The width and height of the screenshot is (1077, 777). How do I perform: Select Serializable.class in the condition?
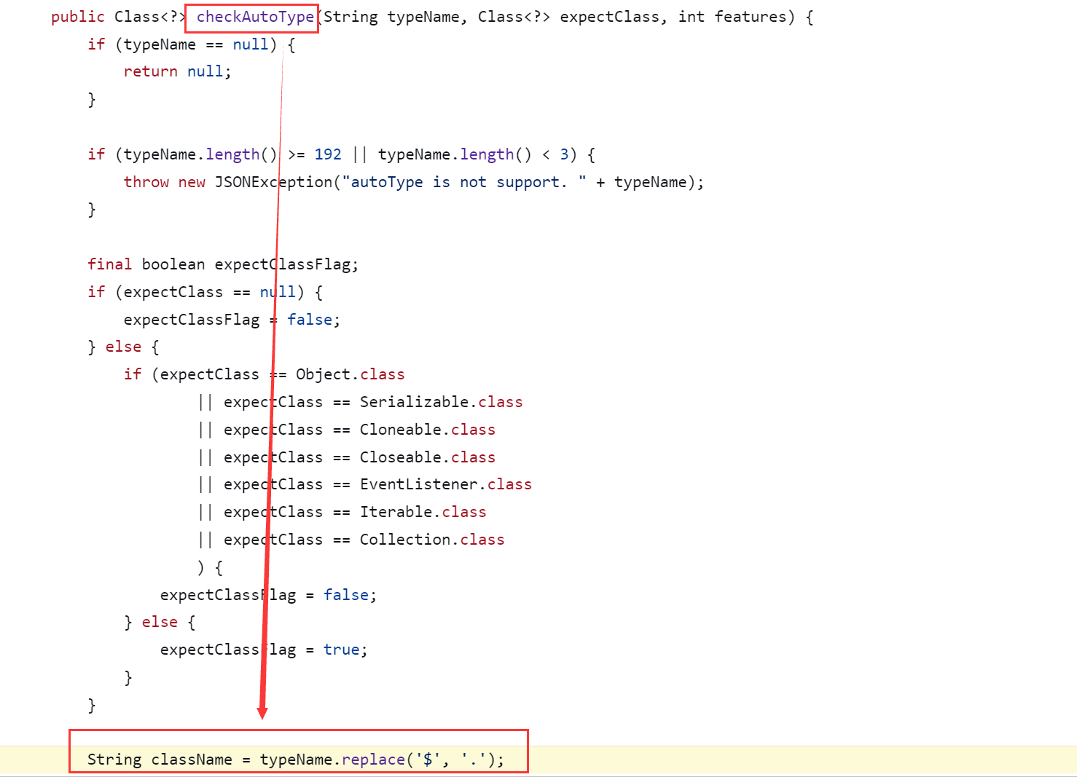pos(441,402)
